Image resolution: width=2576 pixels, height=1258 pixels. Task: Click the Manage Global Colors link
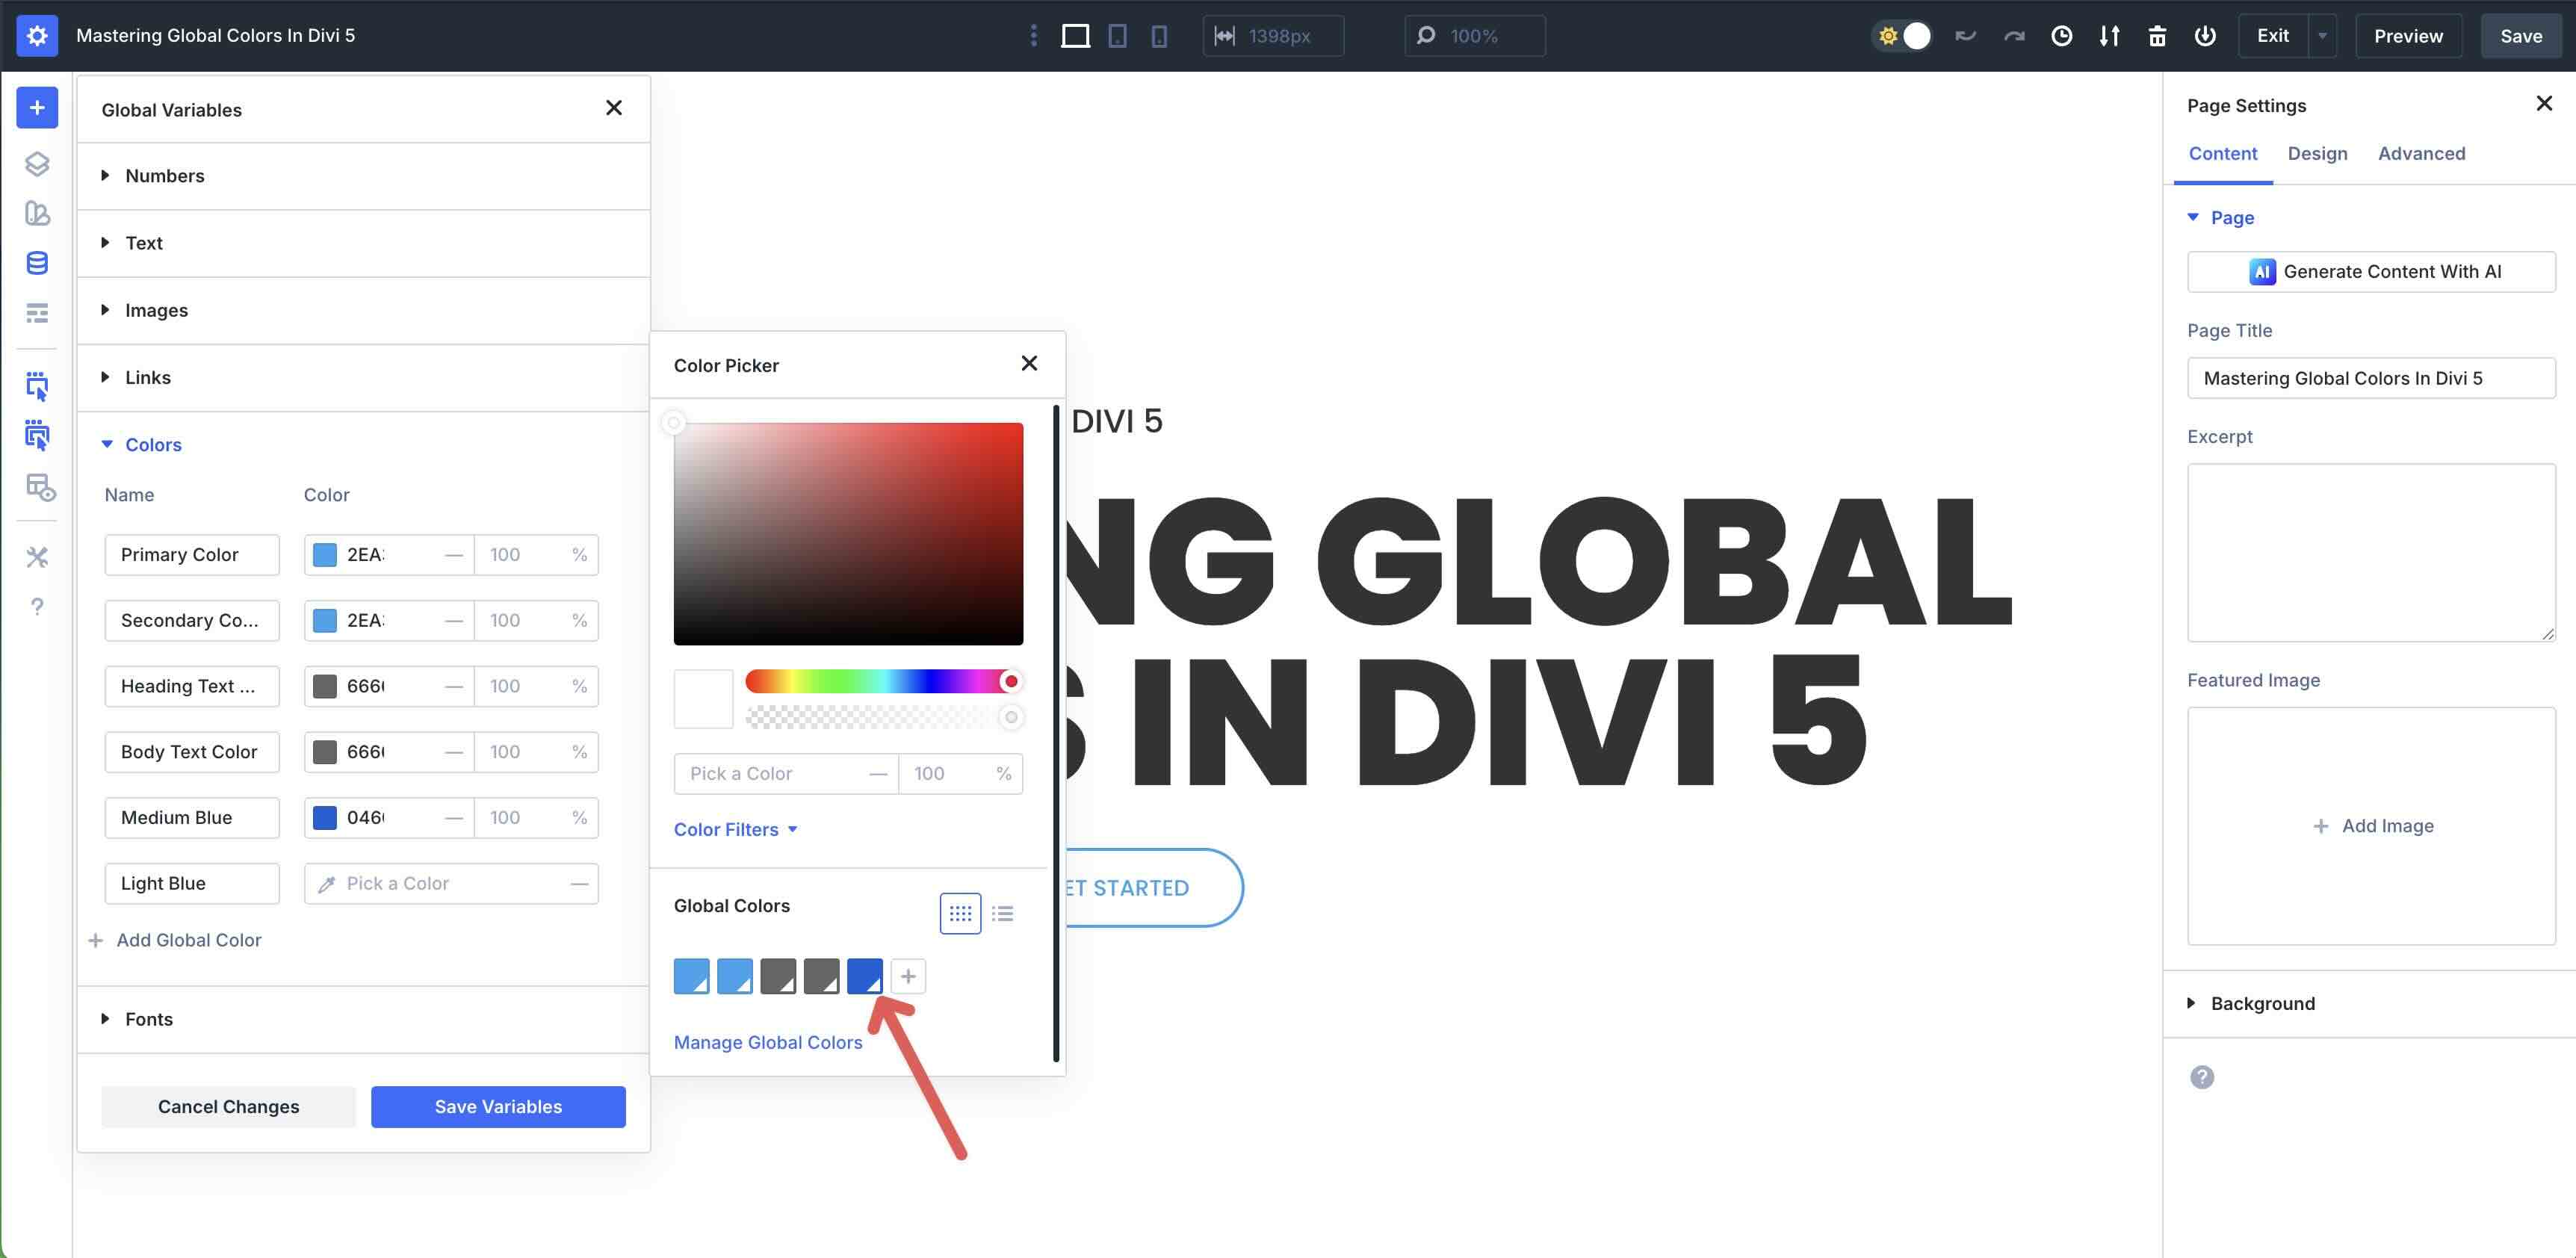click(x=768, y=1042)
